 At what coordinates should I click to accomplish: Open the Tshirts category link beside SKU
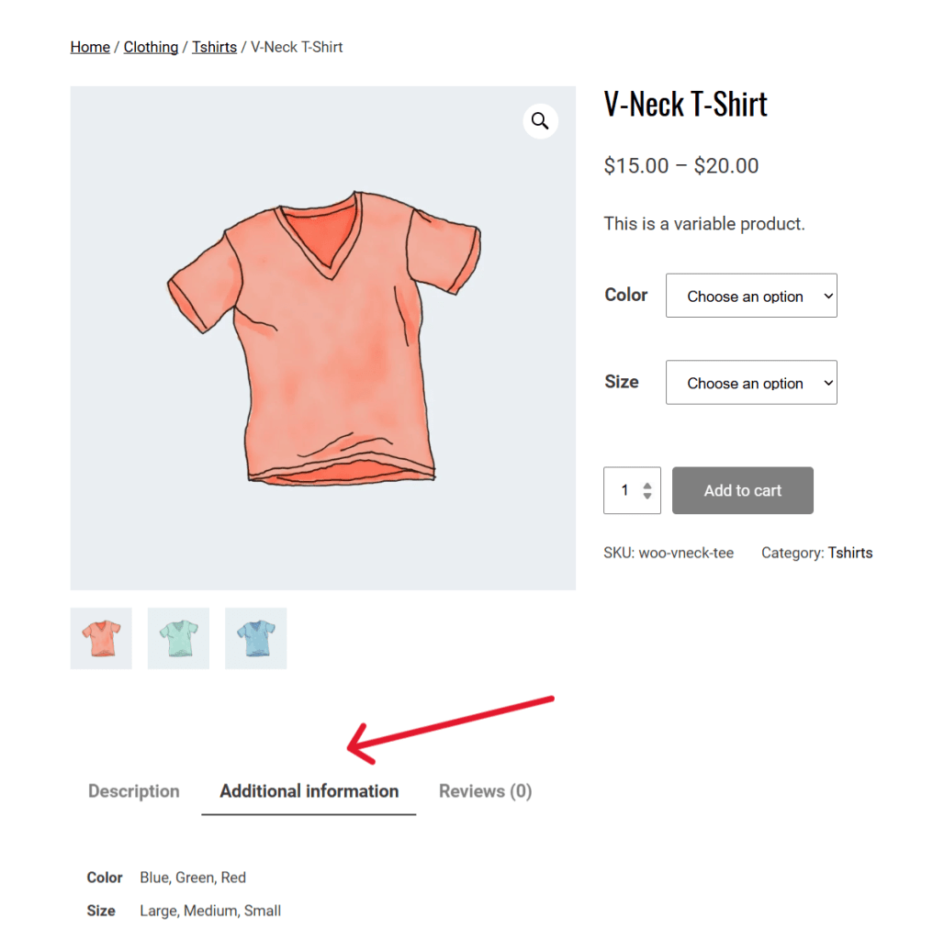point(850,553)
